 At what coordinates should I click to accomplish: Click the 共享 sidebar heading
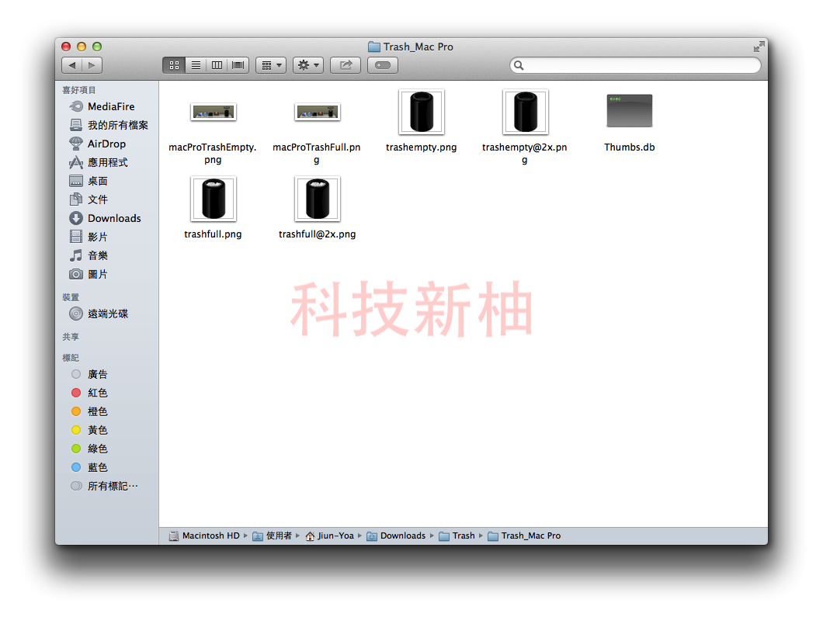click(x=71, y=337)
